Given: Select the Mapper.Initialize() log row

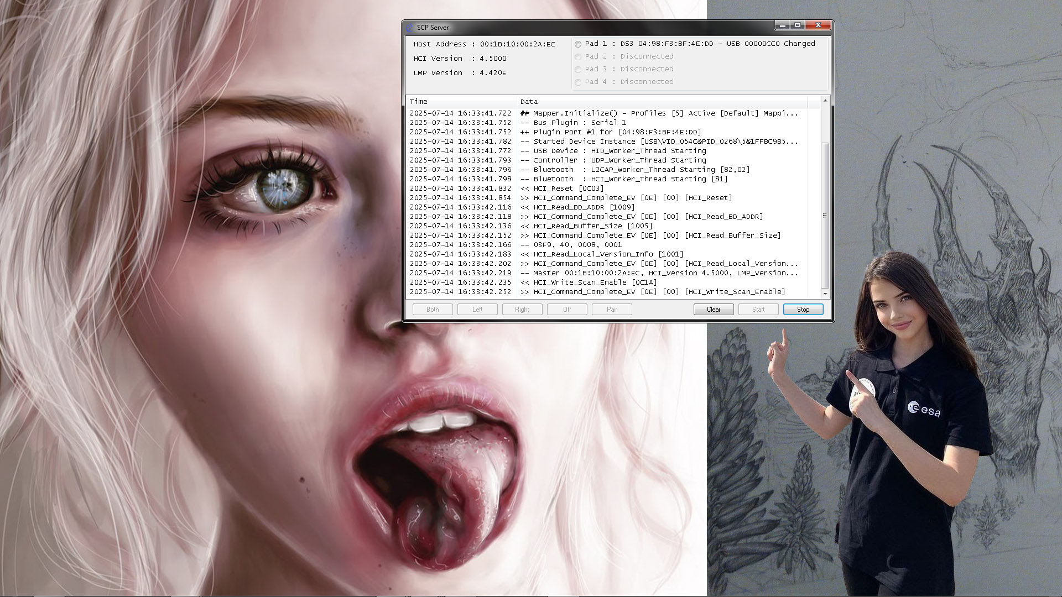Looking at the screenshot, I should 606,113.
